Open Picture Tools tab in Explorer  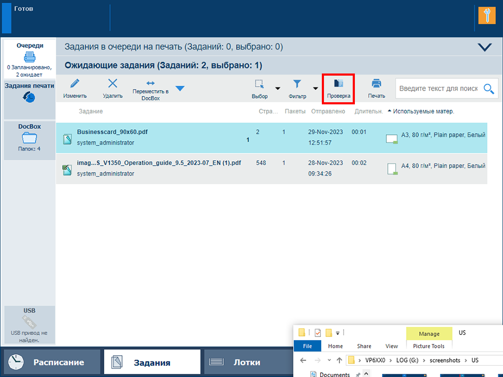tap(428, 346)
